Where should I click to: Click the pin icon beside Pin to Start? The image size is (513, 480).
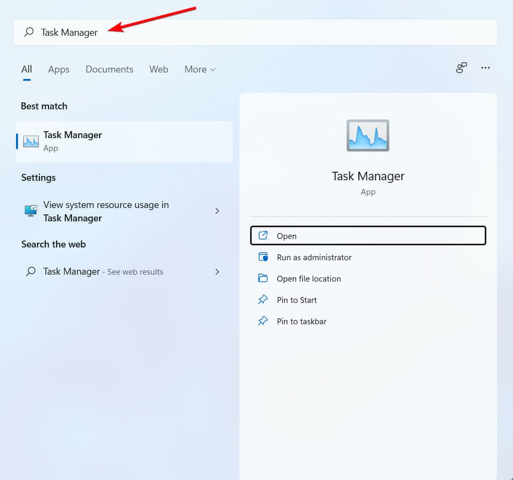pyautogui.click(x=263, y=299)
